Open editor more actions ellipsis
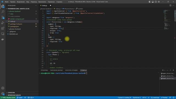Screen dimensions: 176x99 coord(174,5)
